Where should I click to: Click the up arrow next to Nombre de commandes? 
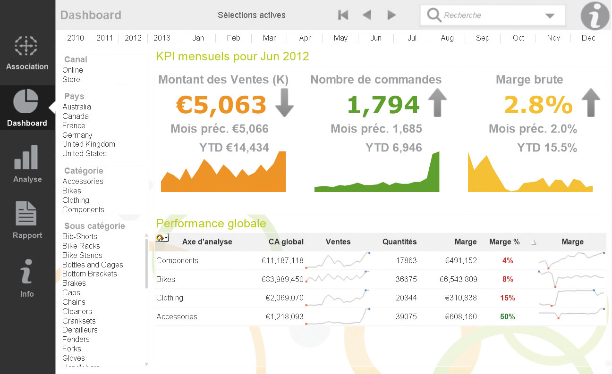(437, 102)
